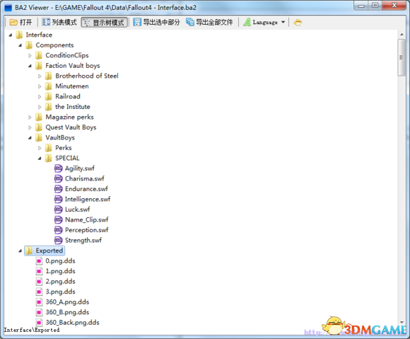Image resolution: width=410 pixels, height=339 pixels.
Task: Select the 360_B.png.dds file
Action: (67, 312)
